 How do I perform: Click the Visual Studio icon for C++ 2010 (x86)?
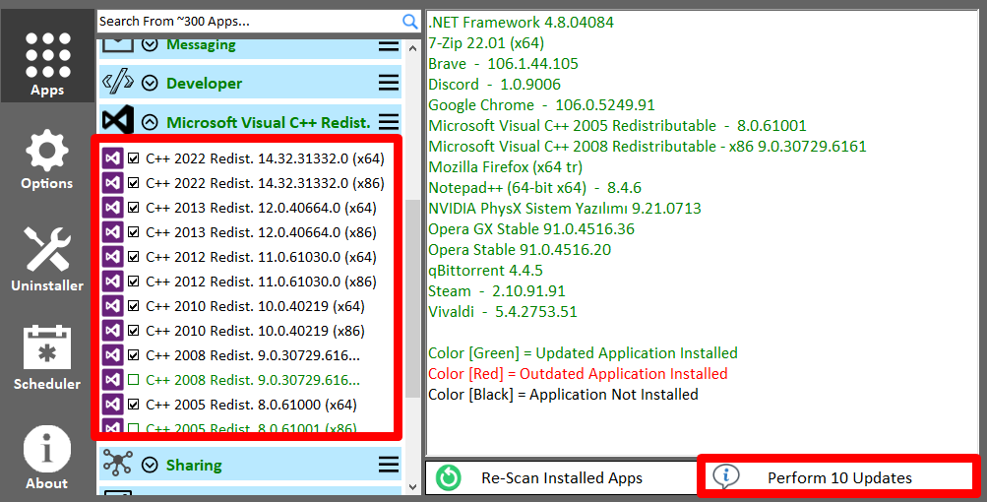point(113,330)
